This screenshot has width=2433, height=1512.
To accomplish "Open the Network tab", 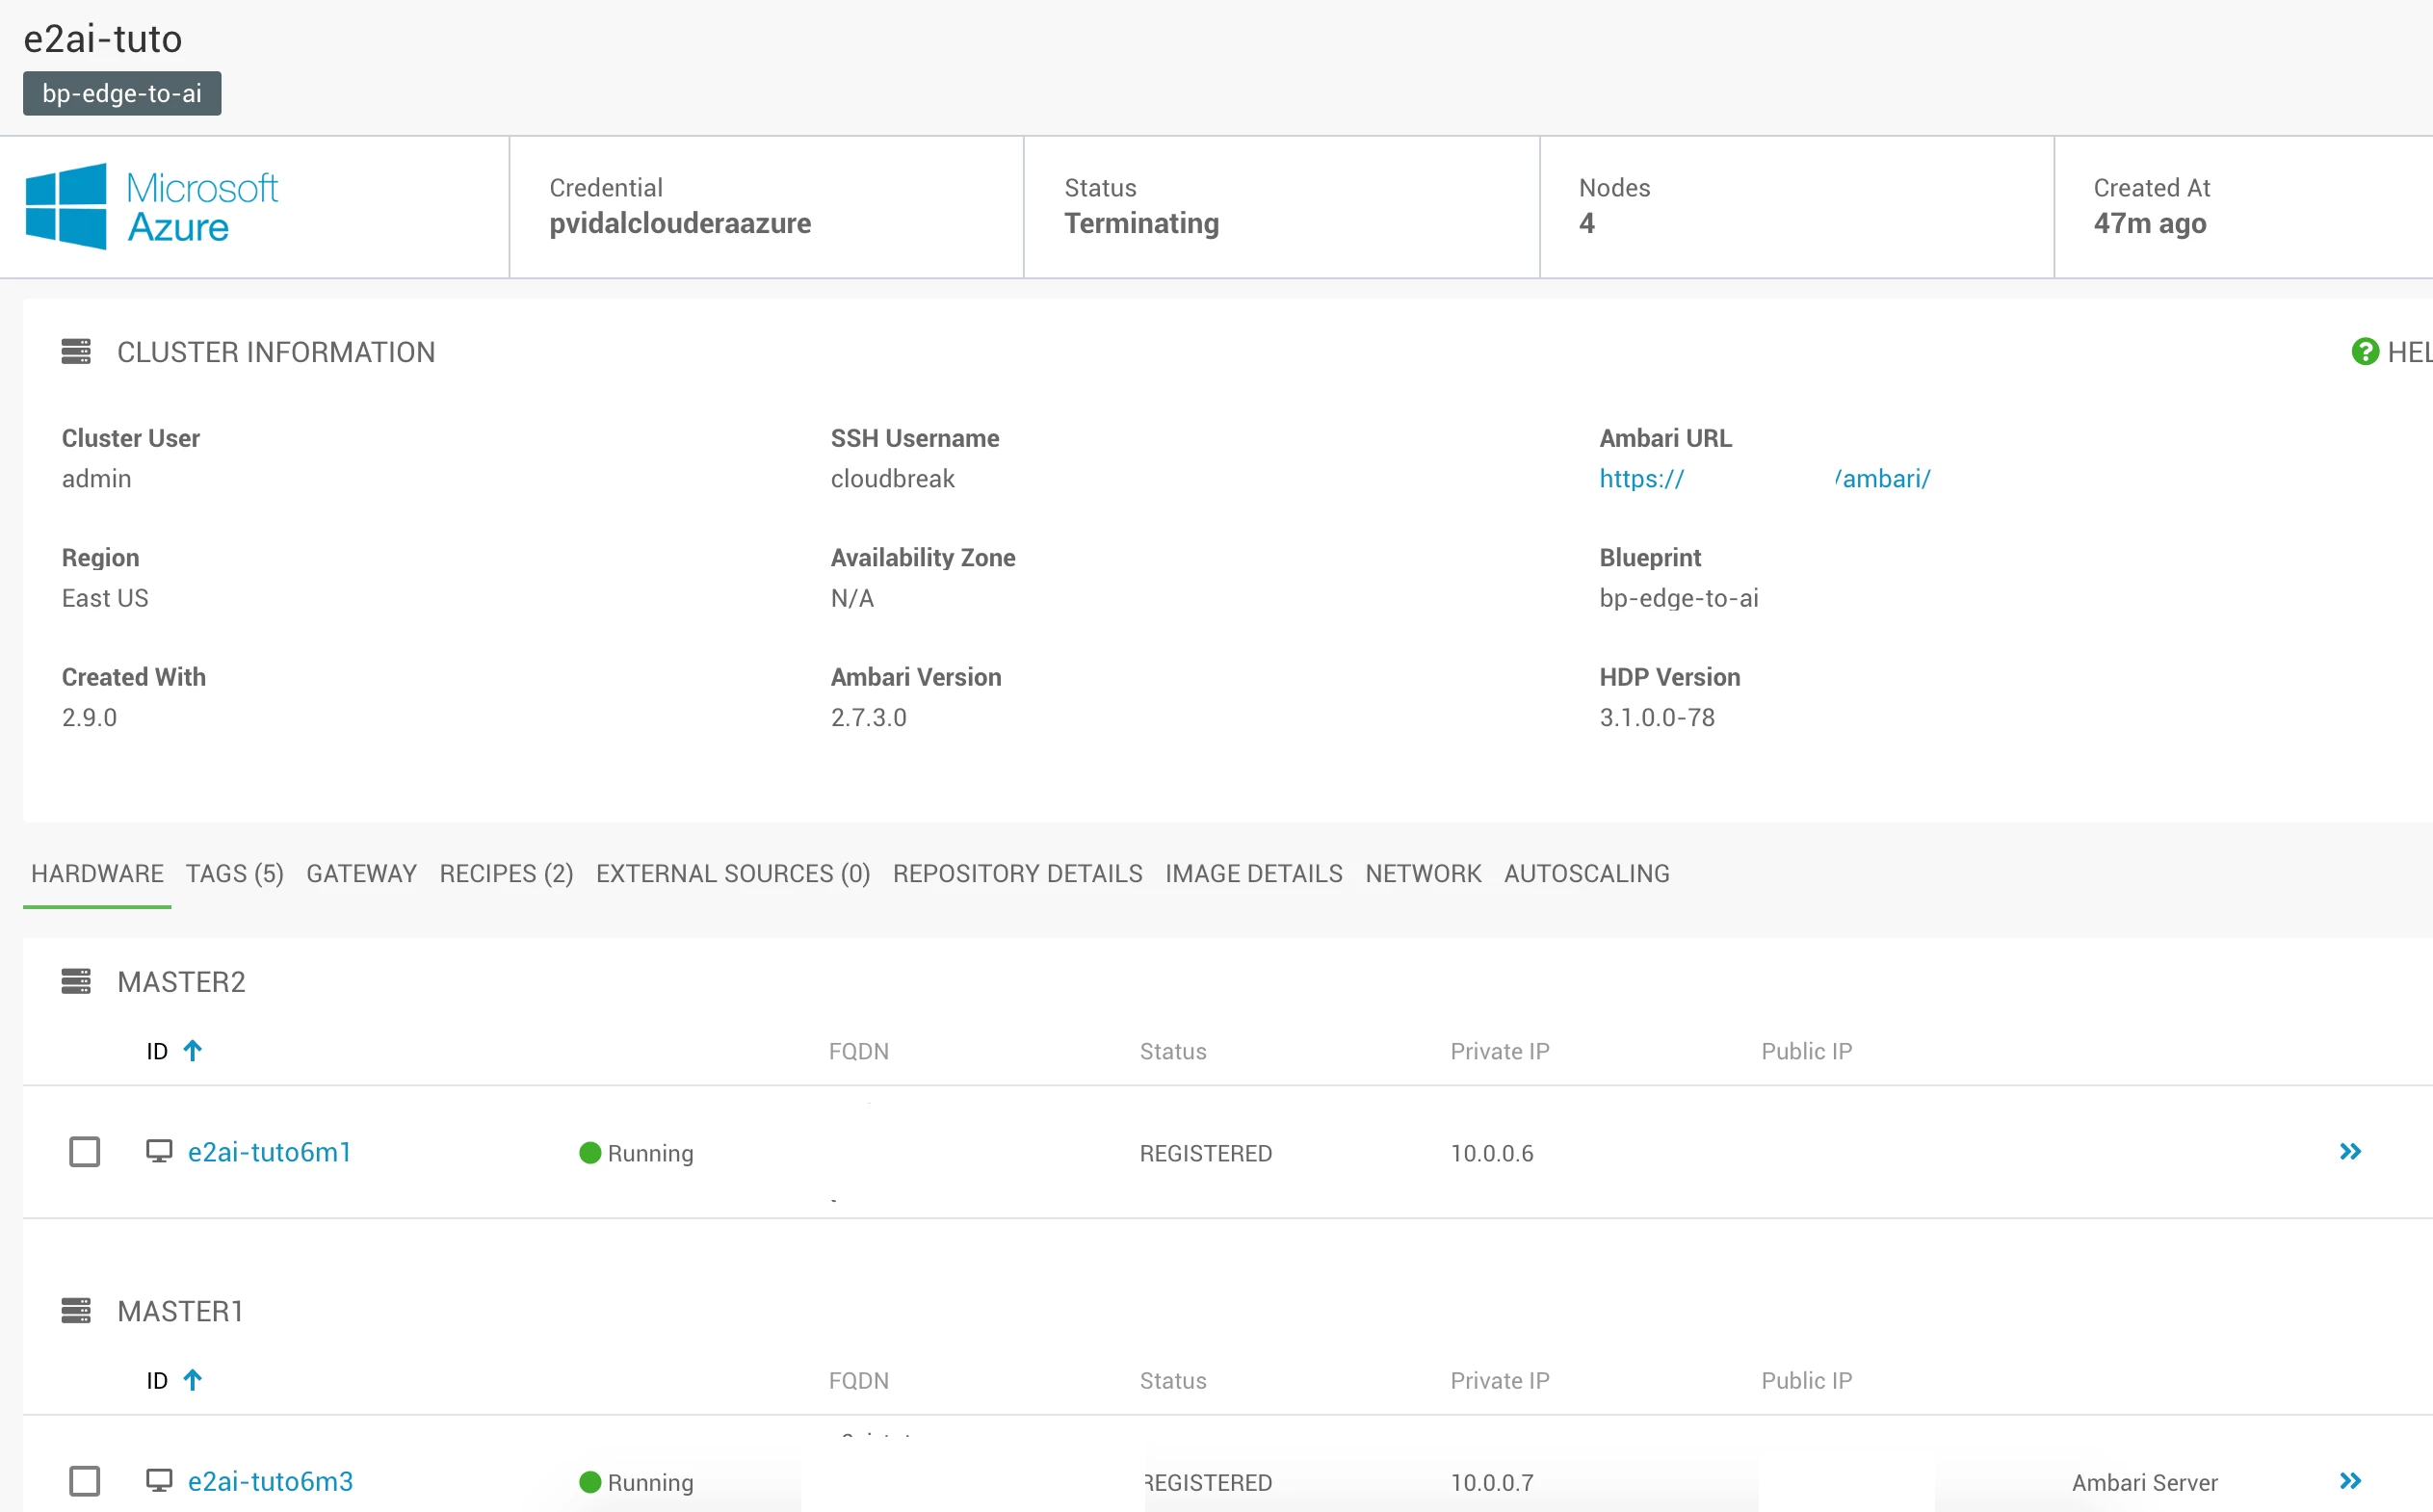I will pos(1423,874).
